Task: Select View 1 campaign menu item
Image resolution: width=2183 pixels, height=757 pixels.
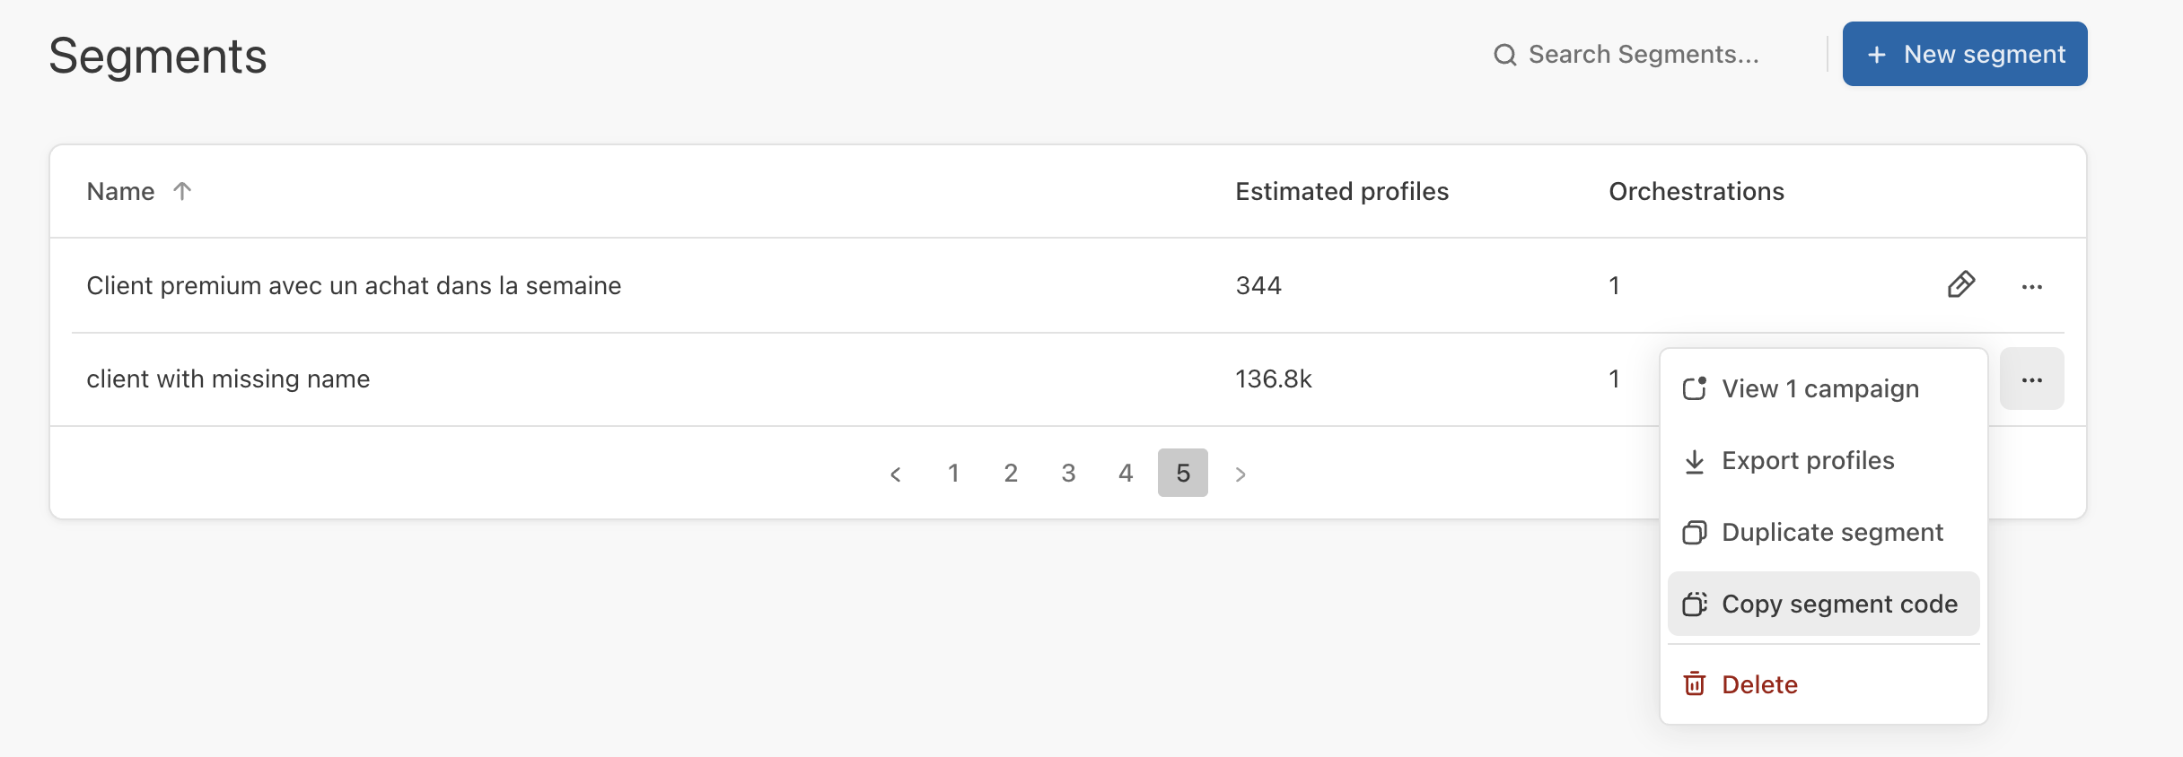Action: (x=1820, y=388)
